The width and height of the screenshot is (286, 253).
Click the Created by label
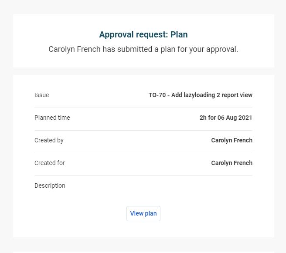pyautogui.click(x=49, y=140)
